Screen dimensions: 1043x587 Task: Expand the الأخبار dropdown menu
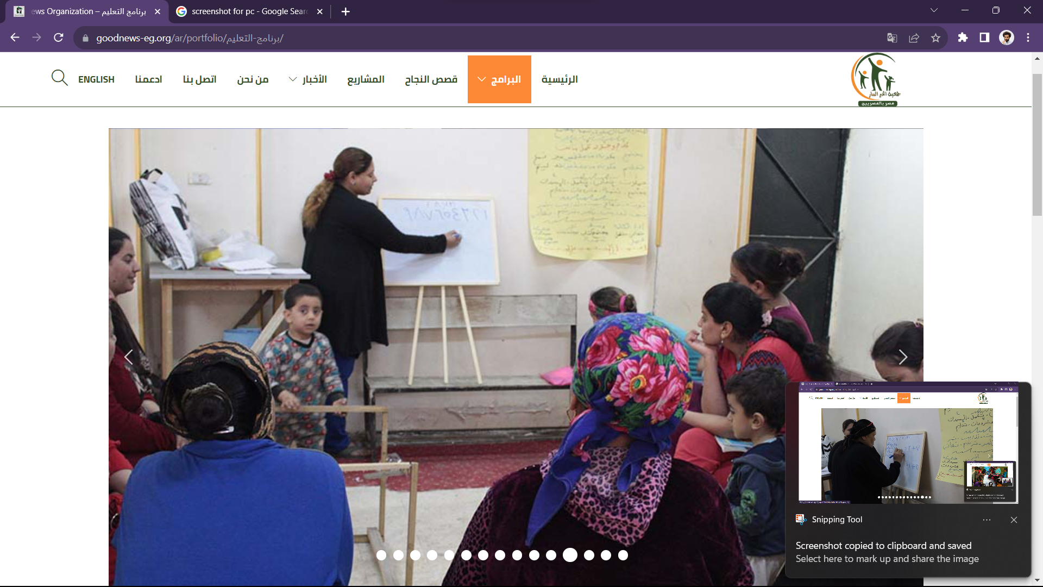307,79
